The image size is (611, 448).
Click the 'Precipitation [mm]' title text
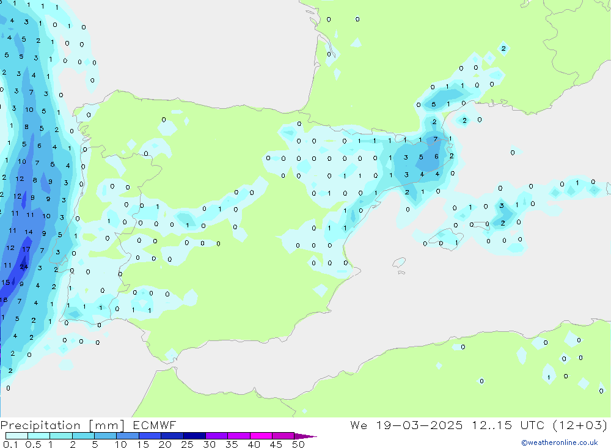point(63,425)
